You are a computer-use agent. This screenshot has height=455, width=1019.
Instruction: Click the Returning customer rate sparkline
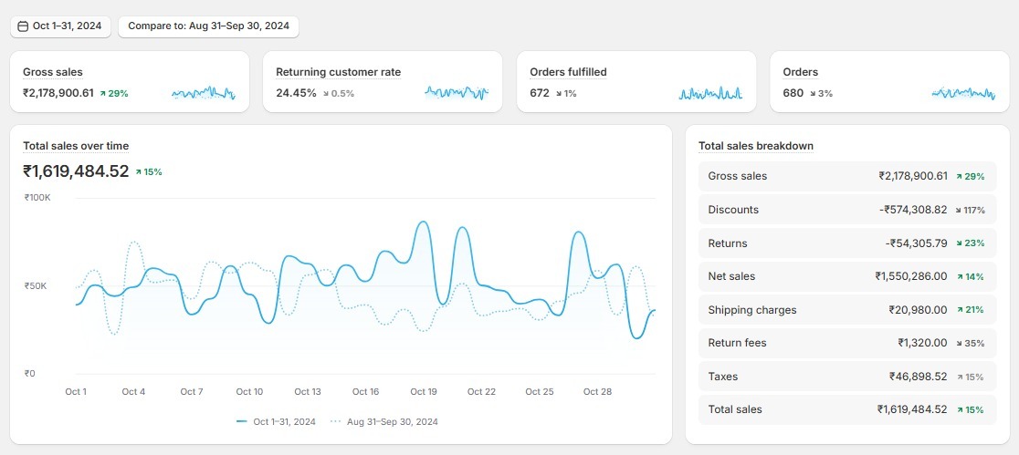click(x=456, y=92)
